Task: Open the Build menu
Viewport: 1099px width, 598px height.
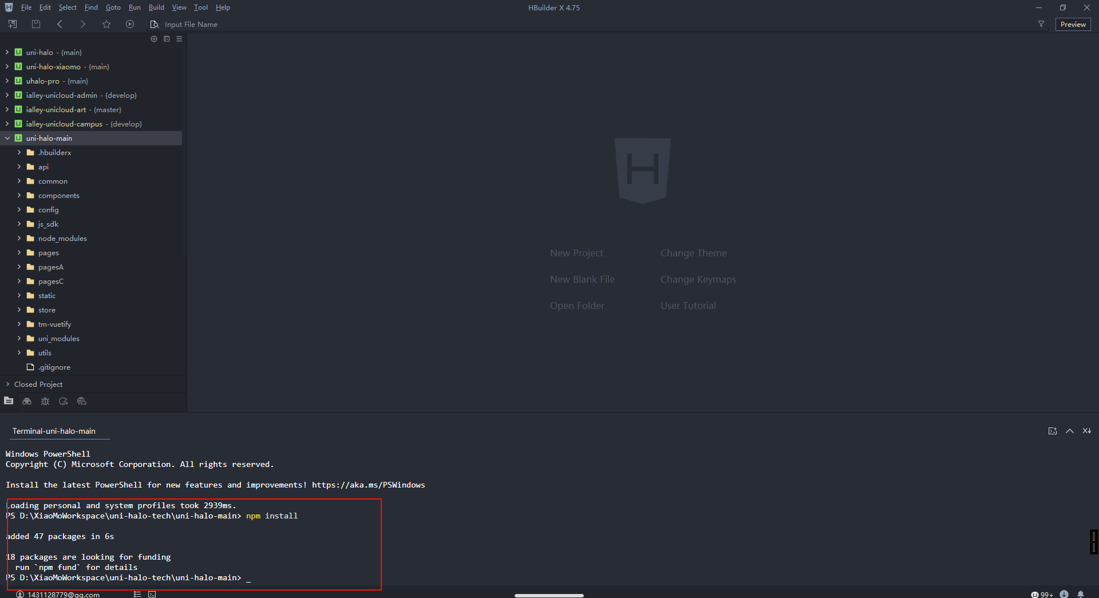Action: click(156, 7)
